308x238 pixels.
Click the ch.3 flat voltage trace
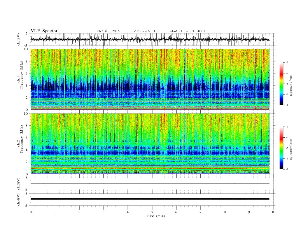tap(150, 184)
